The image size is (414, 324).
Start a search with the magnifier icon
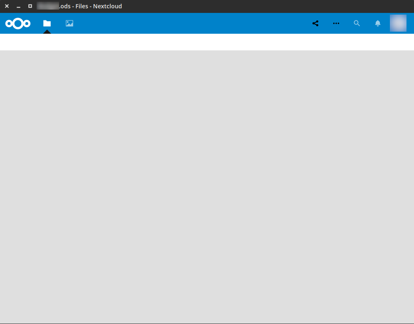(x=357, y=23)
